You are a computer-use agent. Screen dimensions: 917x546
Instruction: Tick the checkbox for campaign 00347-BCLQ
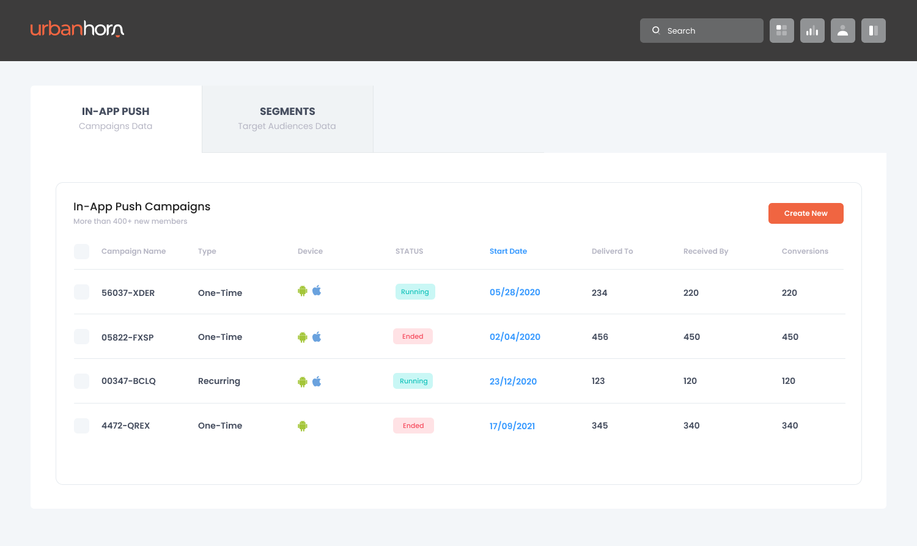pos(81,382)
